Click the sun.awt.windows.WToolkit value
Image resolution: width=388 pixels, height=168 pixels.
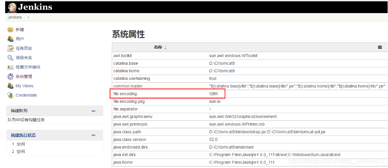(233, 56)
